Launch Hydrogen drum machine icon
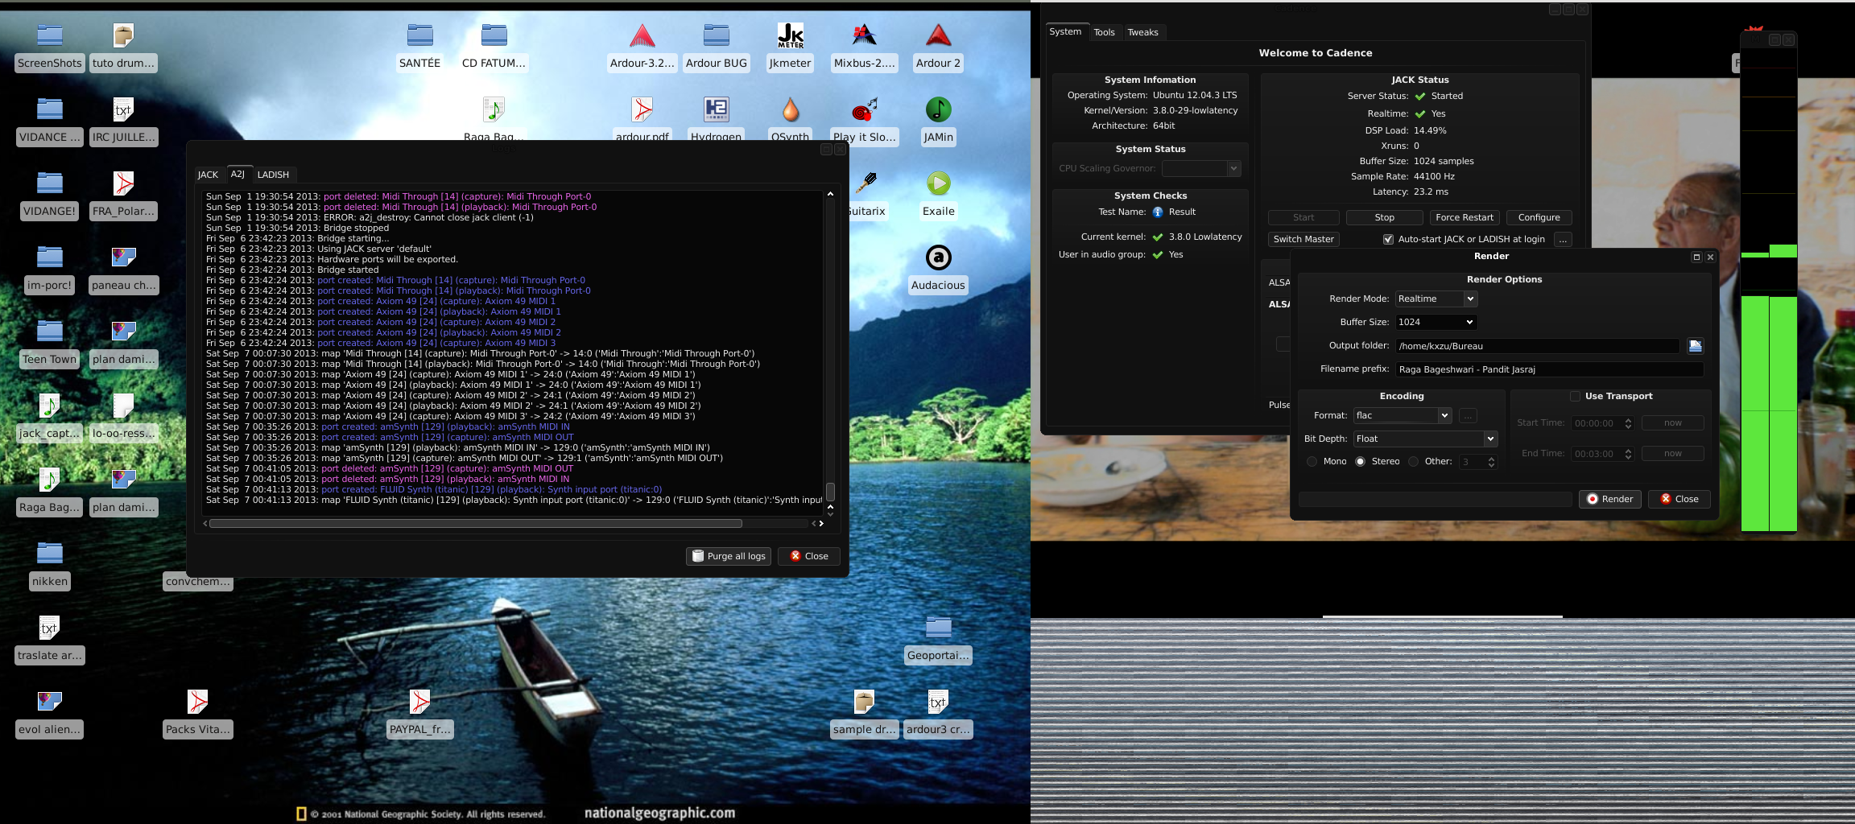The image size is (1855, 824). [x=716, y=109]
